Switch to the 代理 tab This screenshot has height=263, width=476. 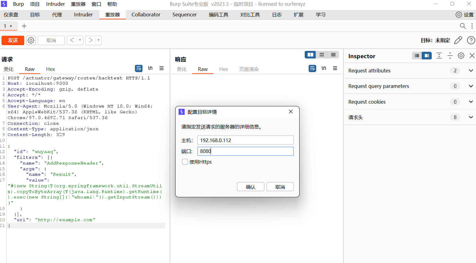(57, 15)
